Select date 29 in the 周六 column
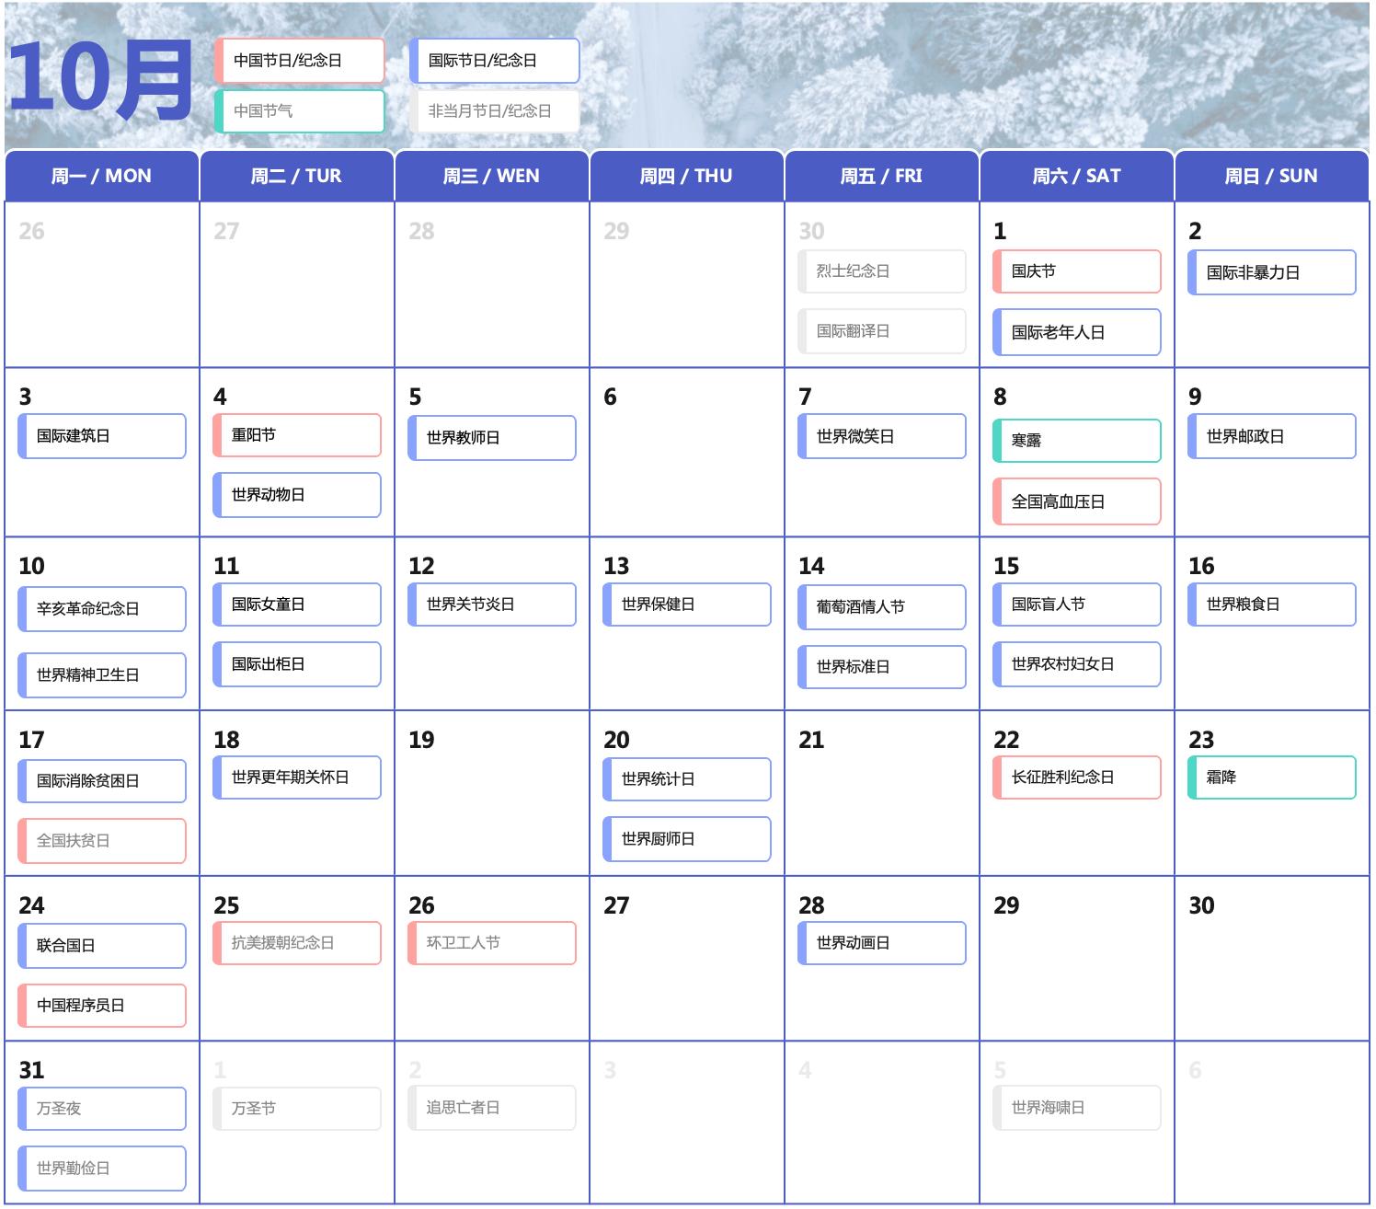 [x=1006, y=906]
